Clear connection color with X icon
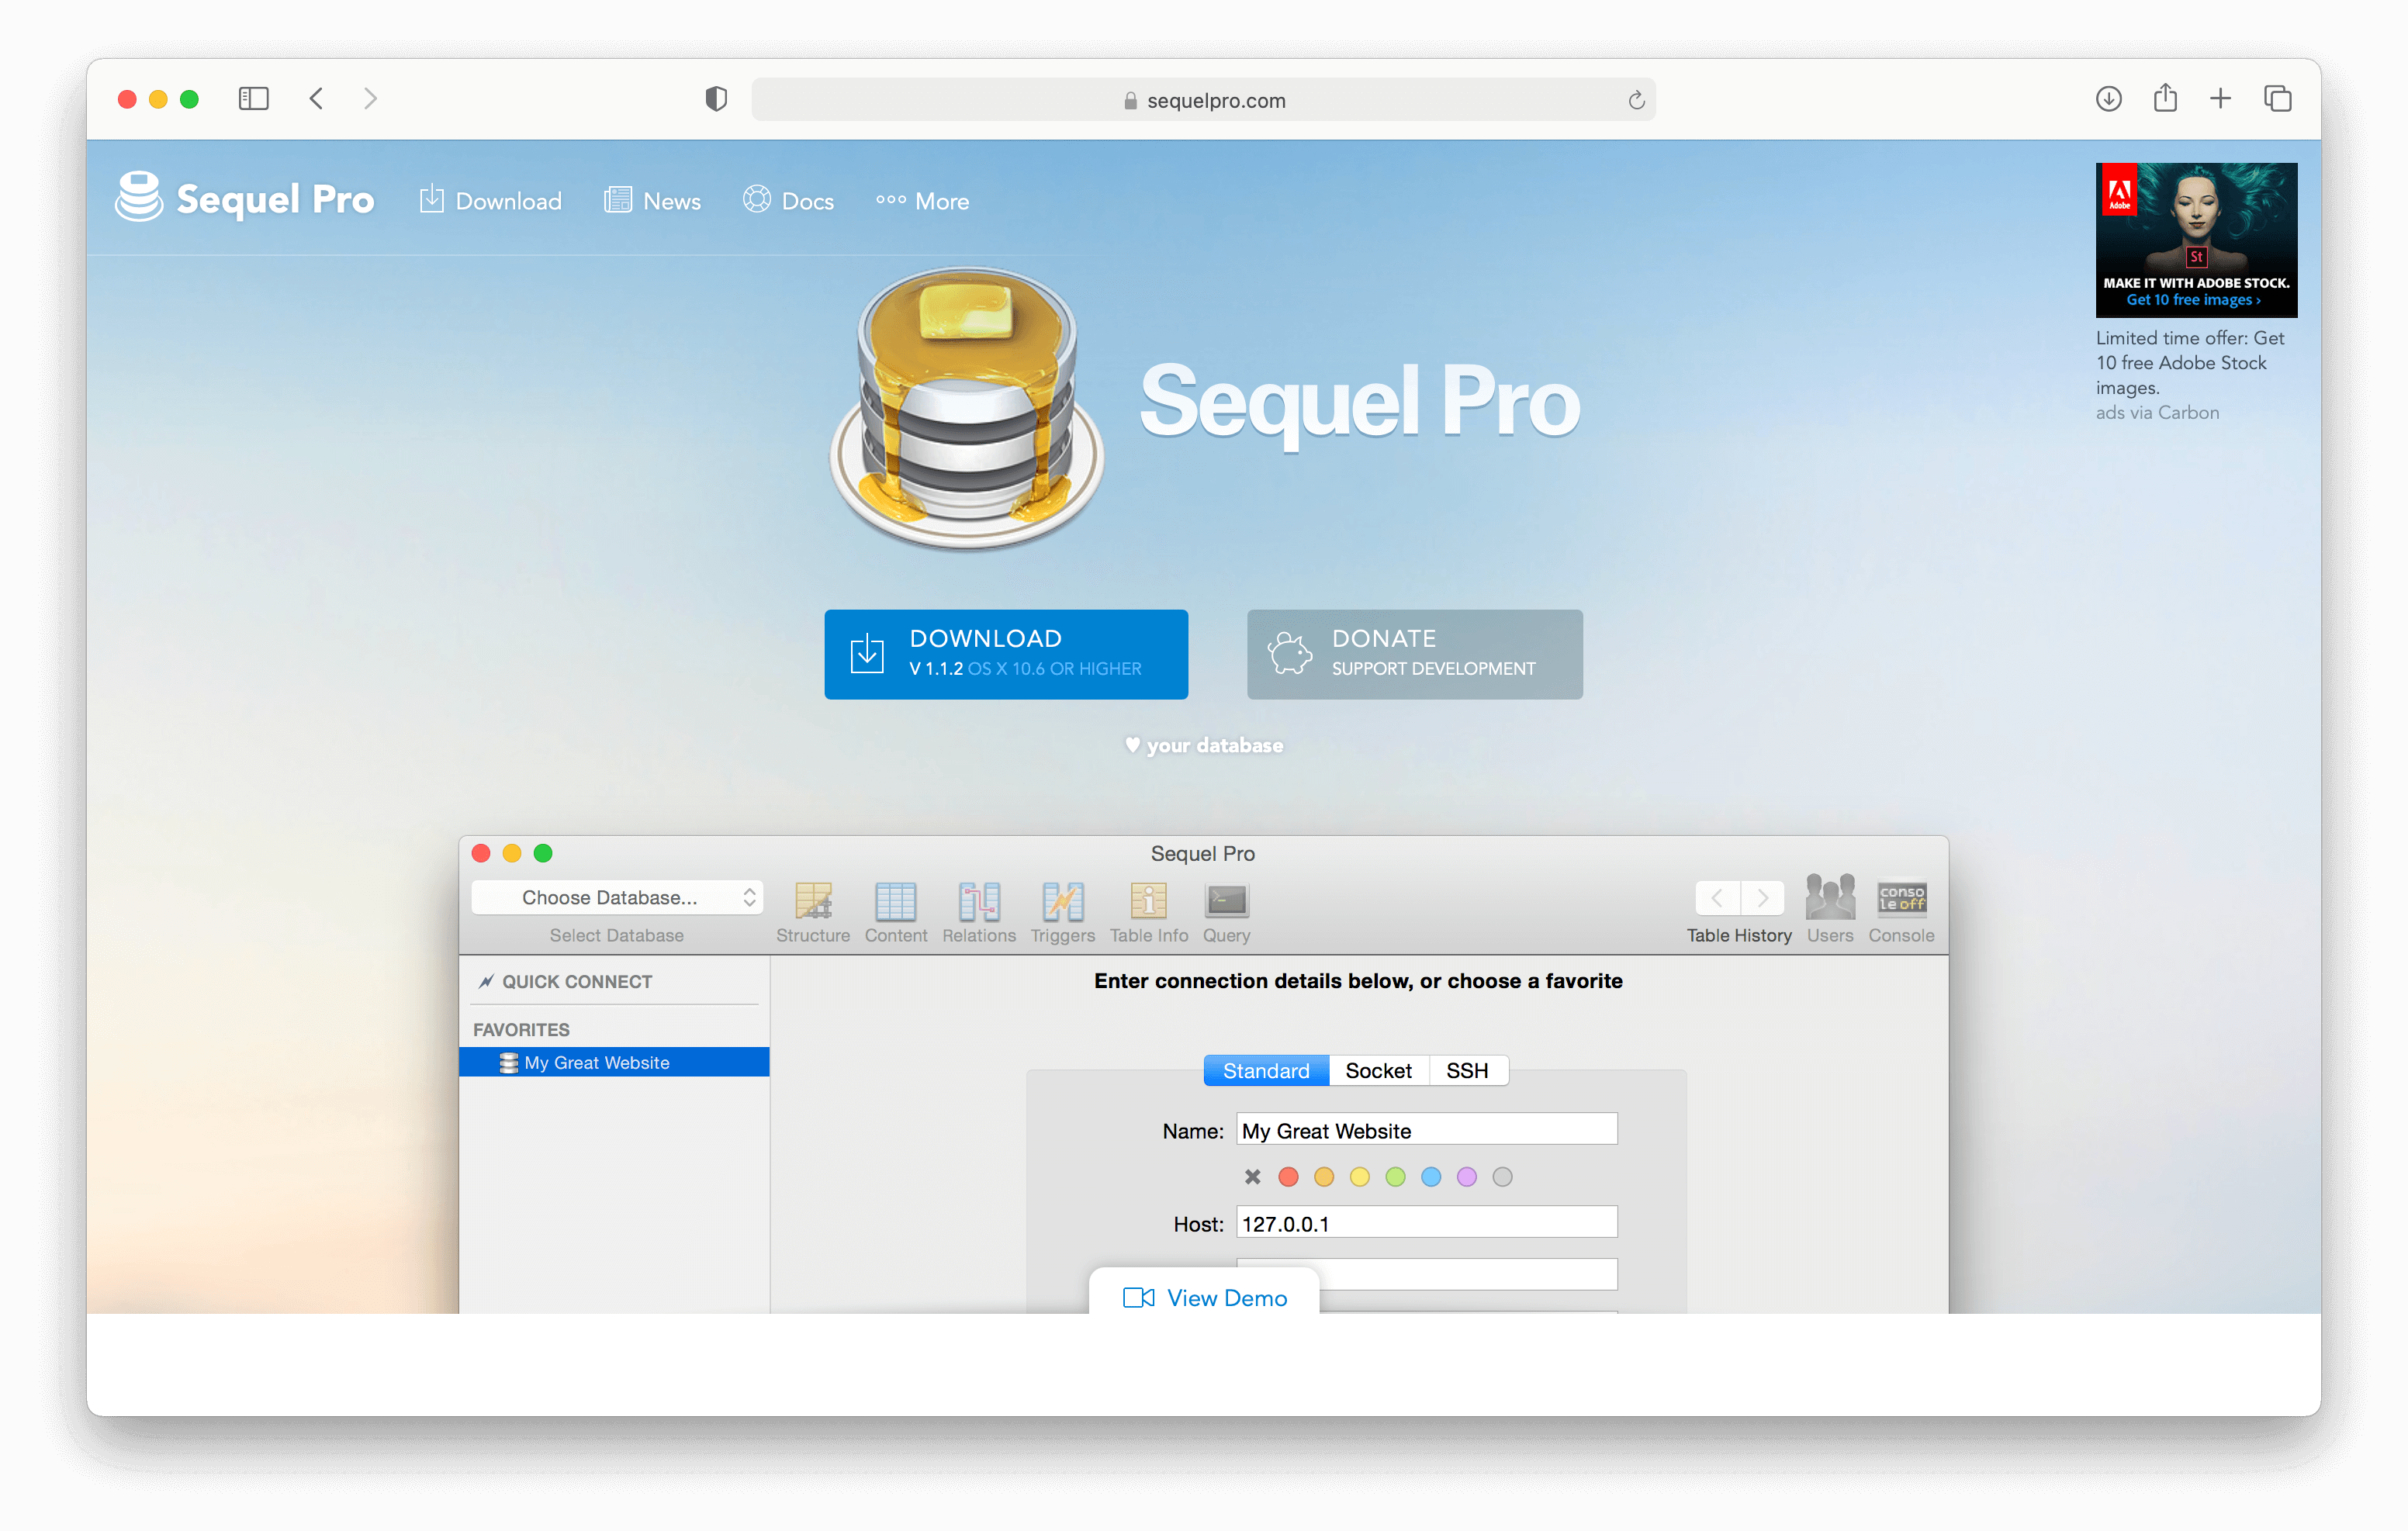The width and height of the screenshot is (2408, 1531). (1252, 1177)
